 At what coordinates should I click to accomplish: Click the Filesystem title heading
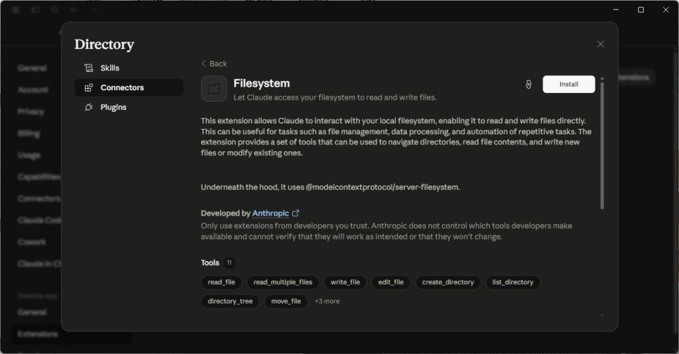[261, 83]
